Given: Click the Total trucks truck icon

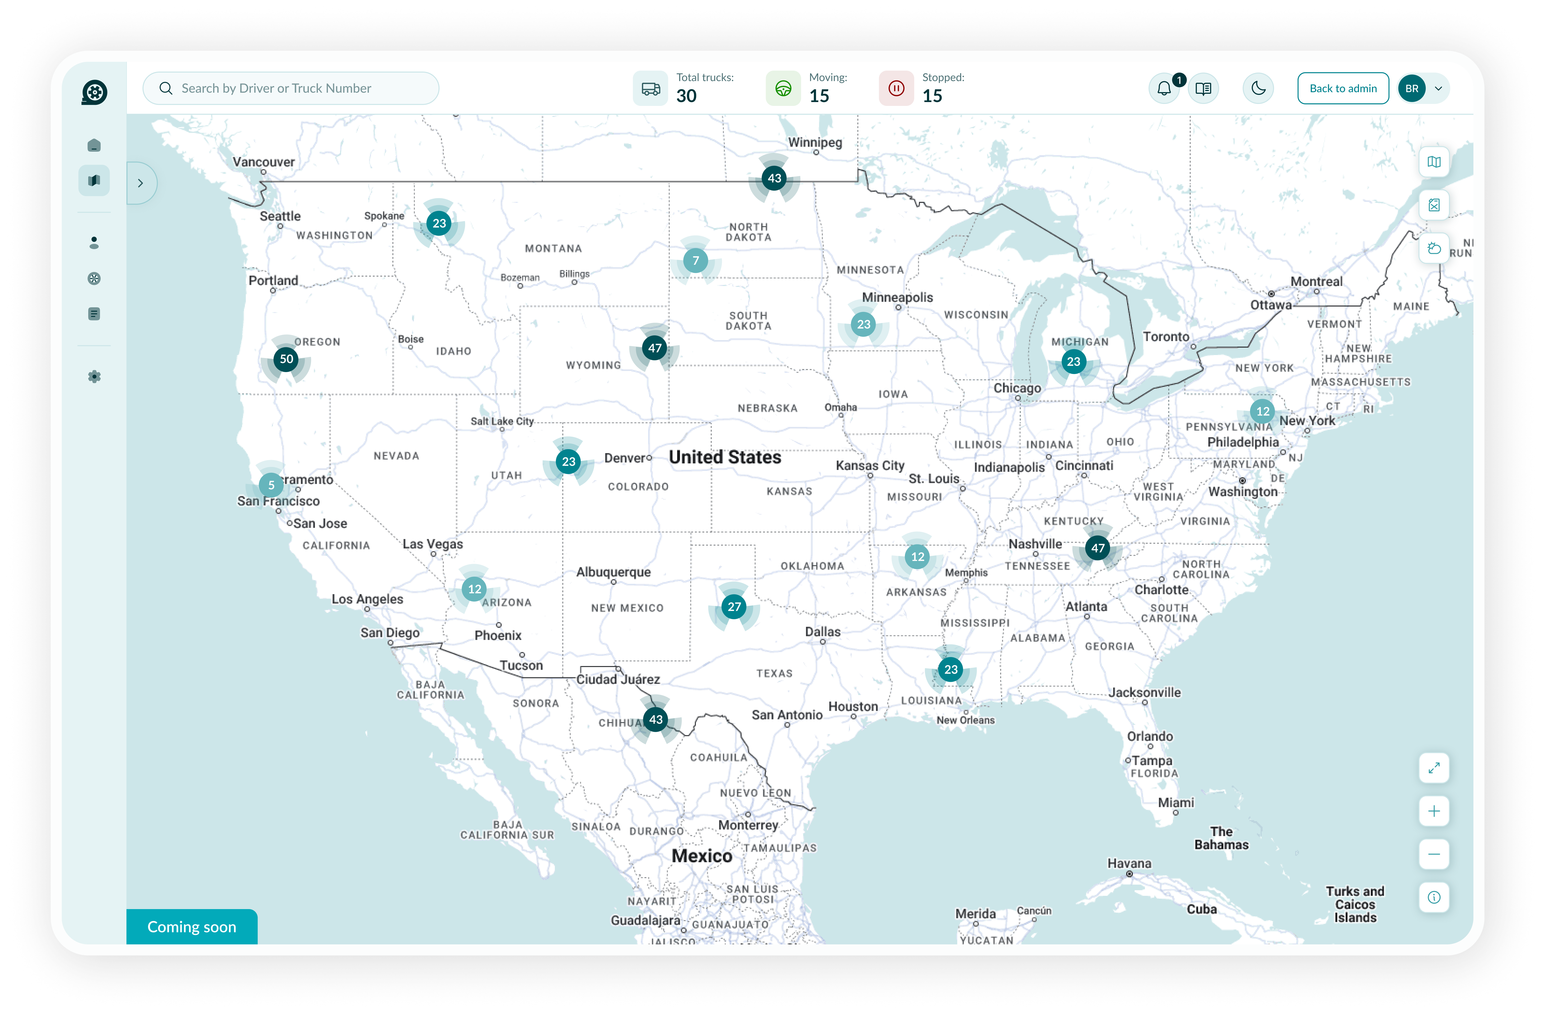Looking at the screenshot, I should click(650, 88).
